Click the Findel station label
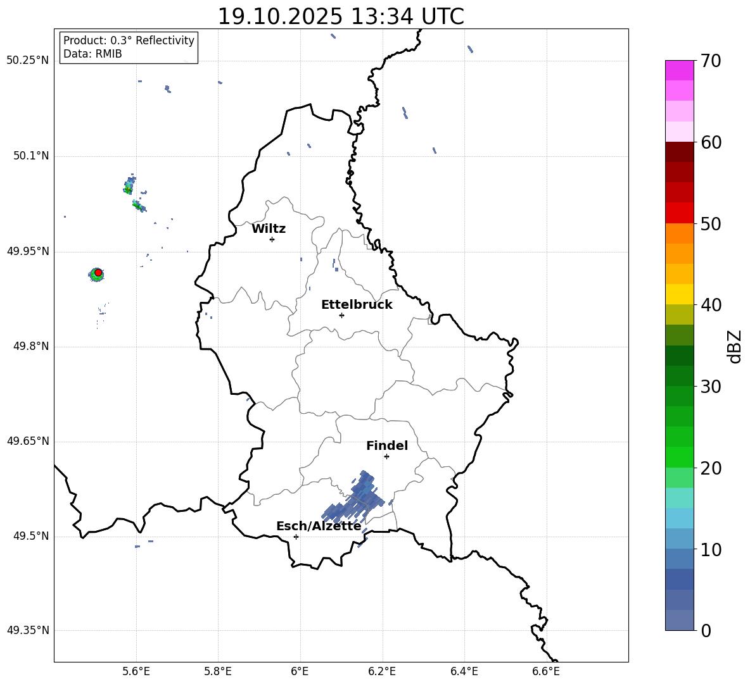The height and width of the screenshot is (684, 750). (x=387, y=445)
